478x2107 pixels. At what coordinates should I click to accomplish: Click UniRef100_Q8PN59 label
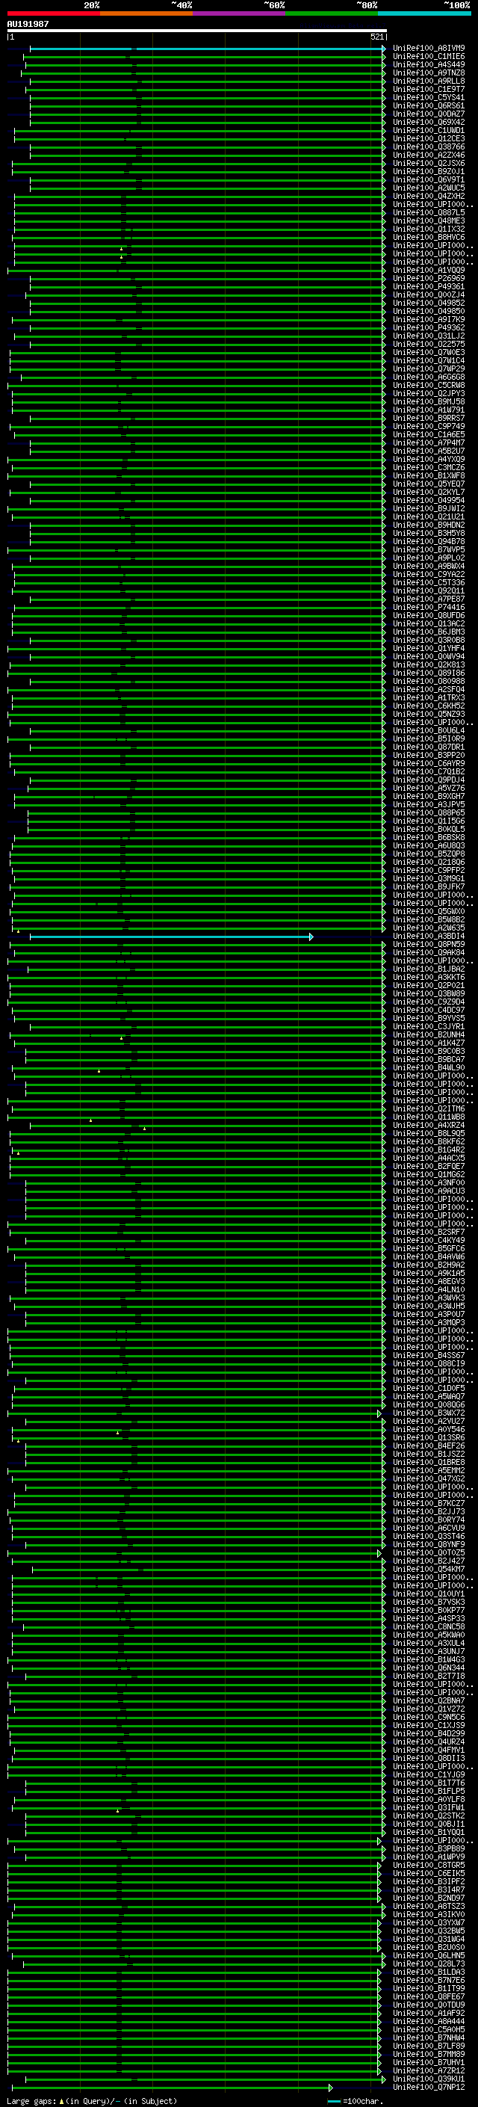[x=428, y=944]
